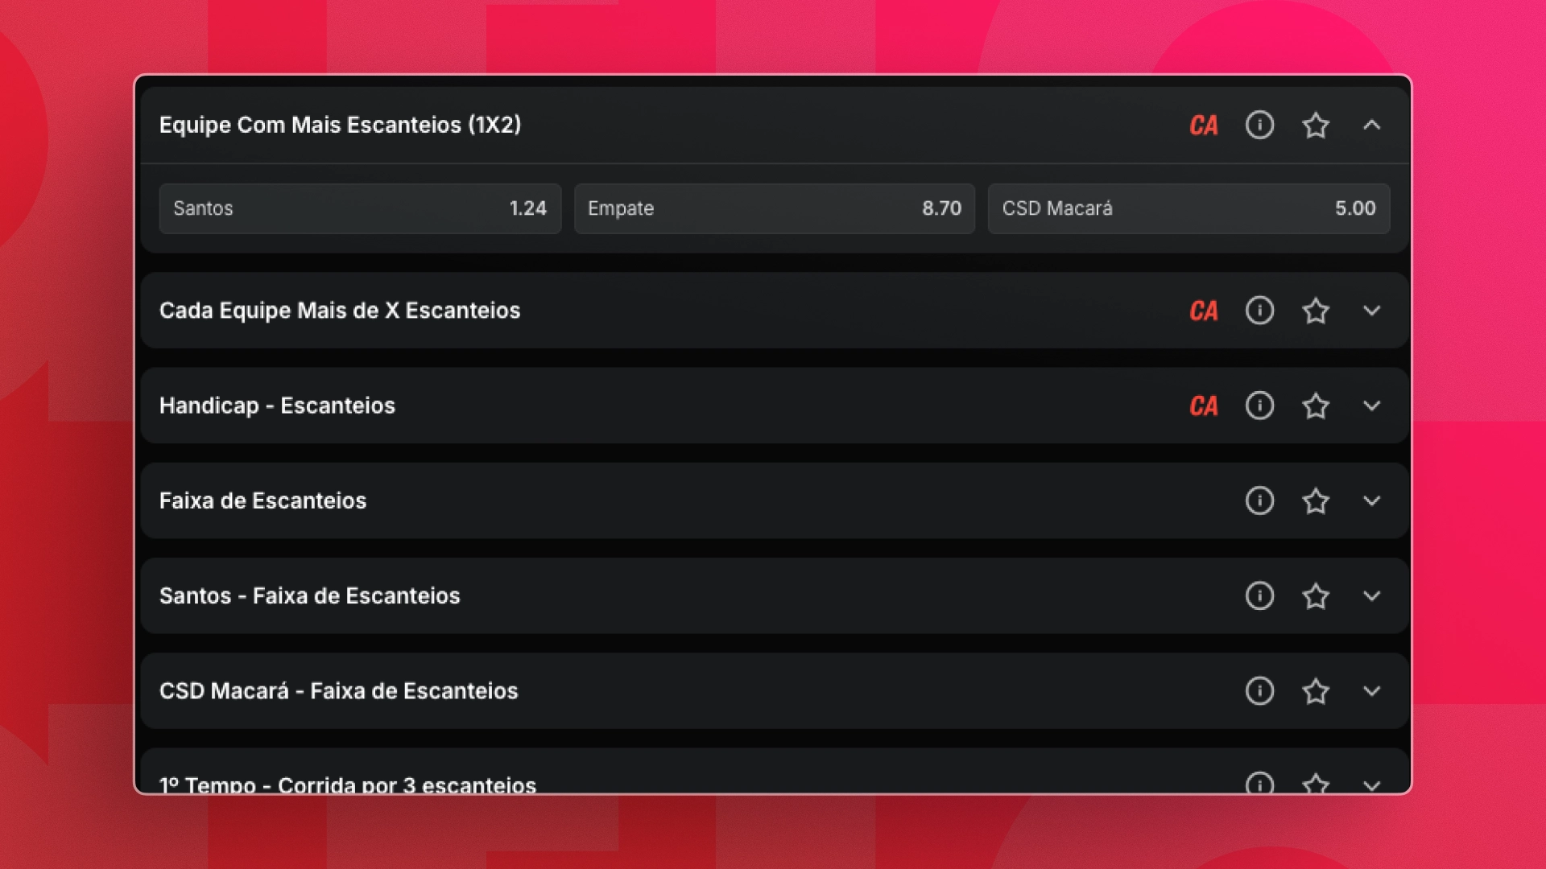Click the Equipe Com Mais Escanteios (1X2) title

click(340, 125)
